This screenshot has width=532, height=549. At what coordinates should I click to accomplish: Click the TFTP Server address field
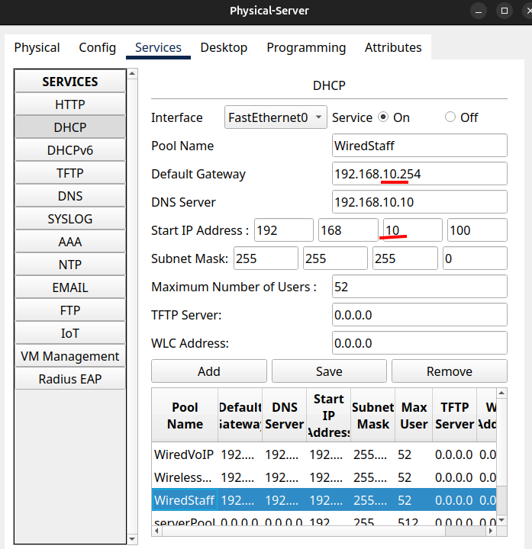click(x=420, y=315)
